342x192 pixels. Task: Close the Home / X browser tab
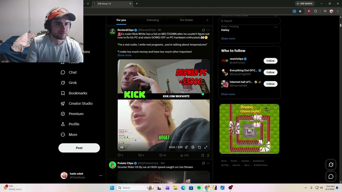[130, 4]
